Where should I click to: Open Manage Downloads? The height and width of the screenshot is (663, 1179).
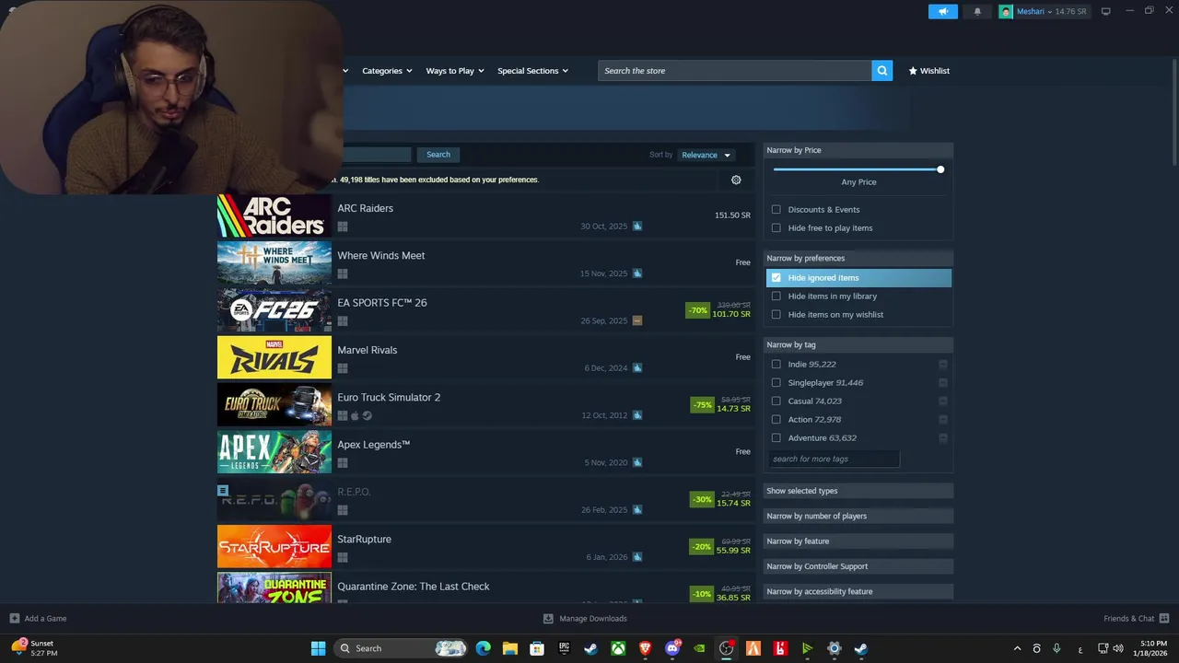(x=585, y=619)
